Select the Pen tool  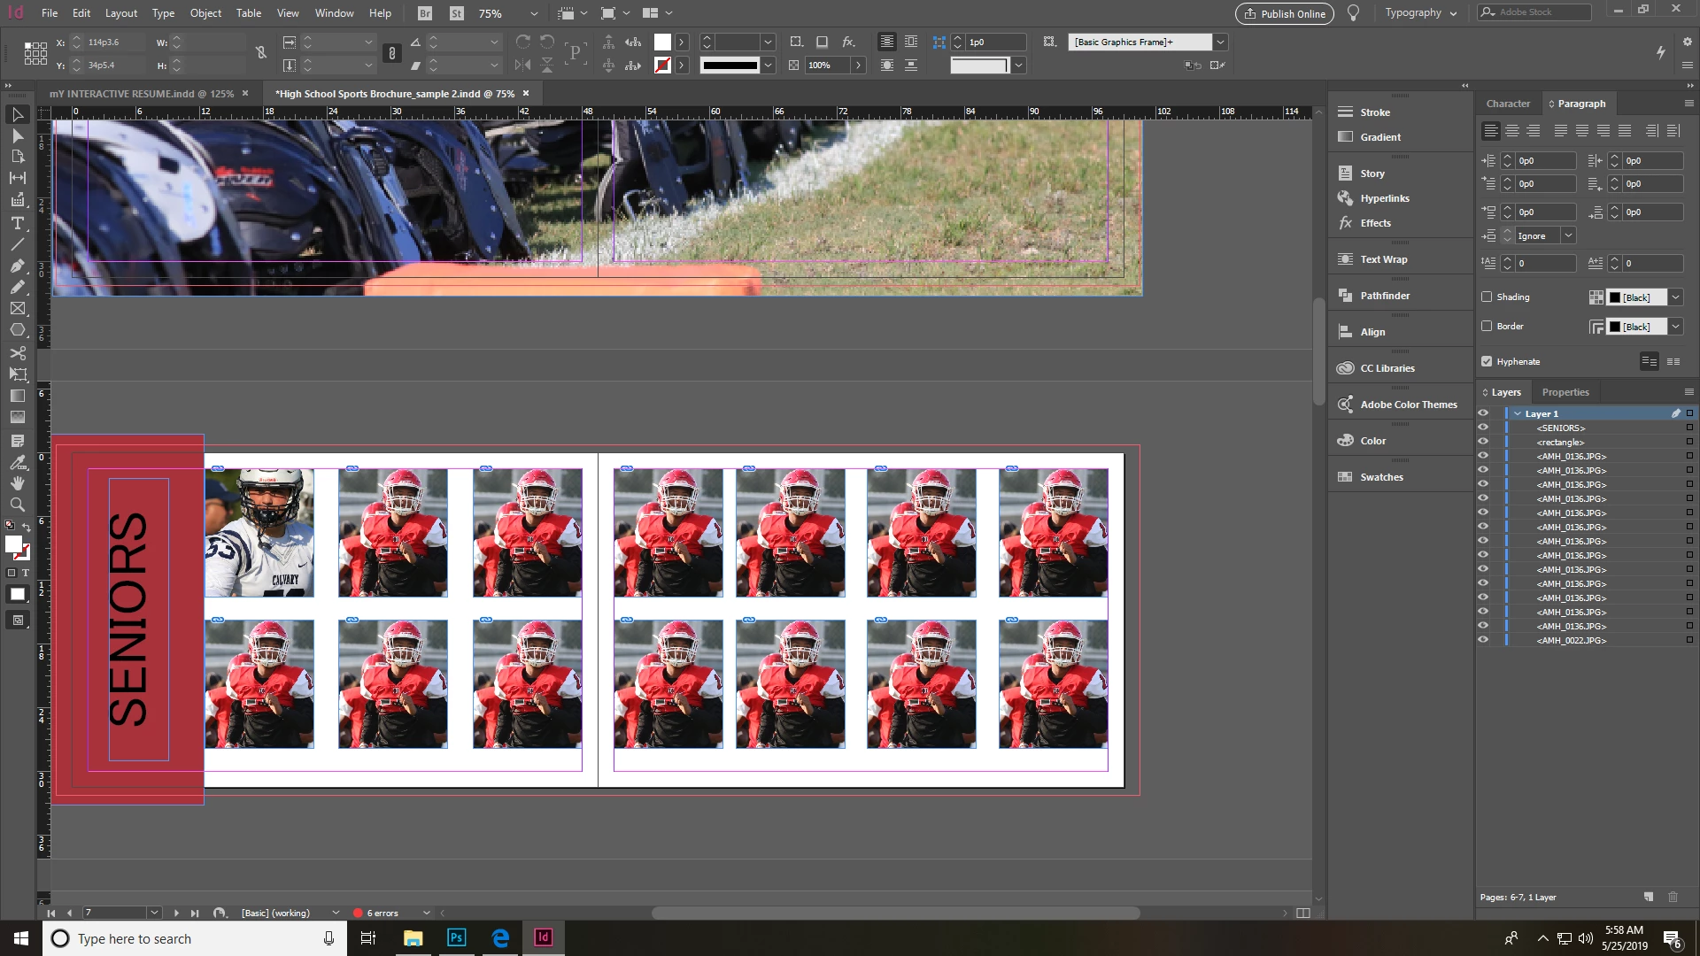[17, 266]
